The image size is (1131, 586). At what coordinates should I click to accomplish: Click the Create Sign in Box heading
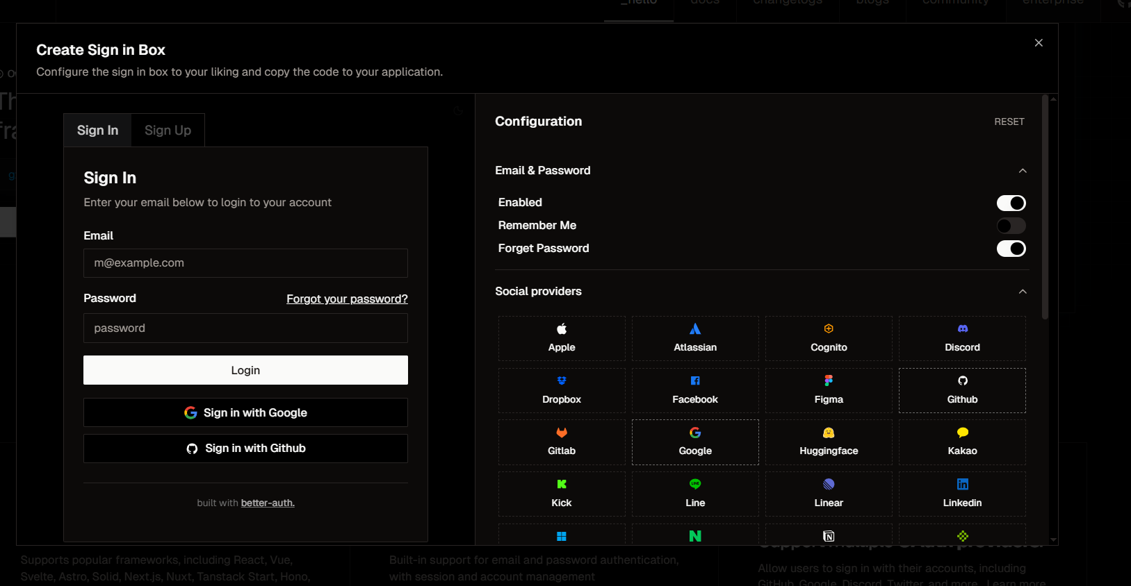101,50
